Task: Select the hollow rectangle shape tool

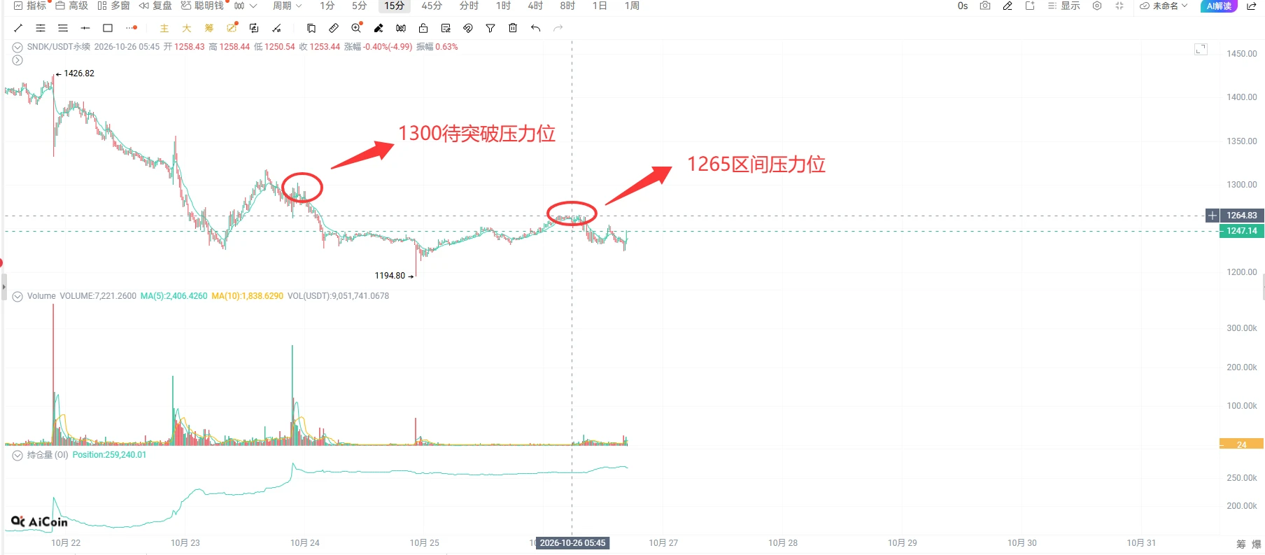Action: point(108,28)
